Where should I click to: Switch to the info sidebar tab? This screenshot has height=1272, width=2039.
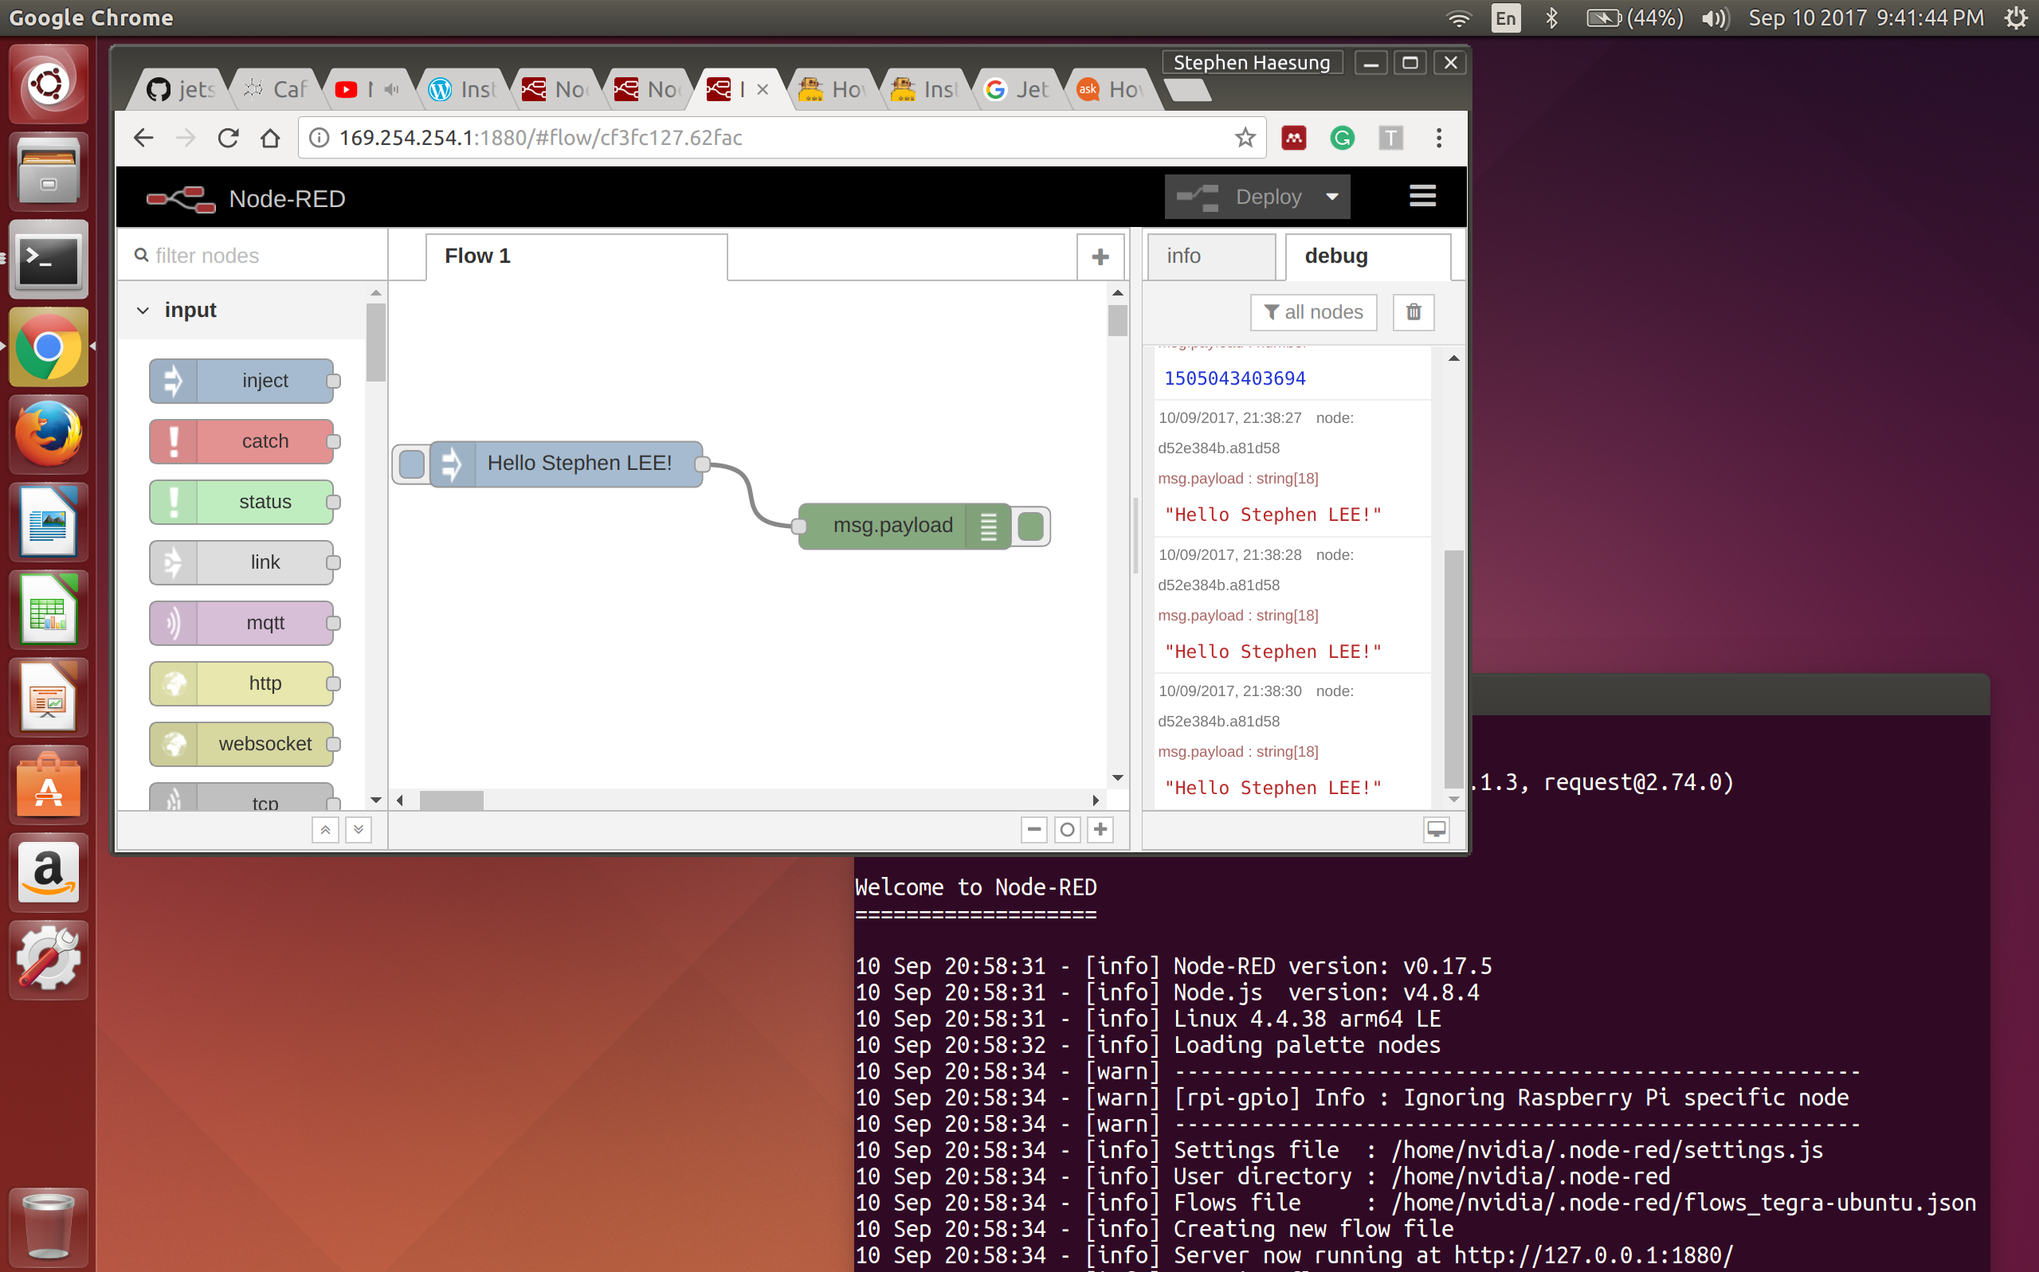(x=1211, y=256)
